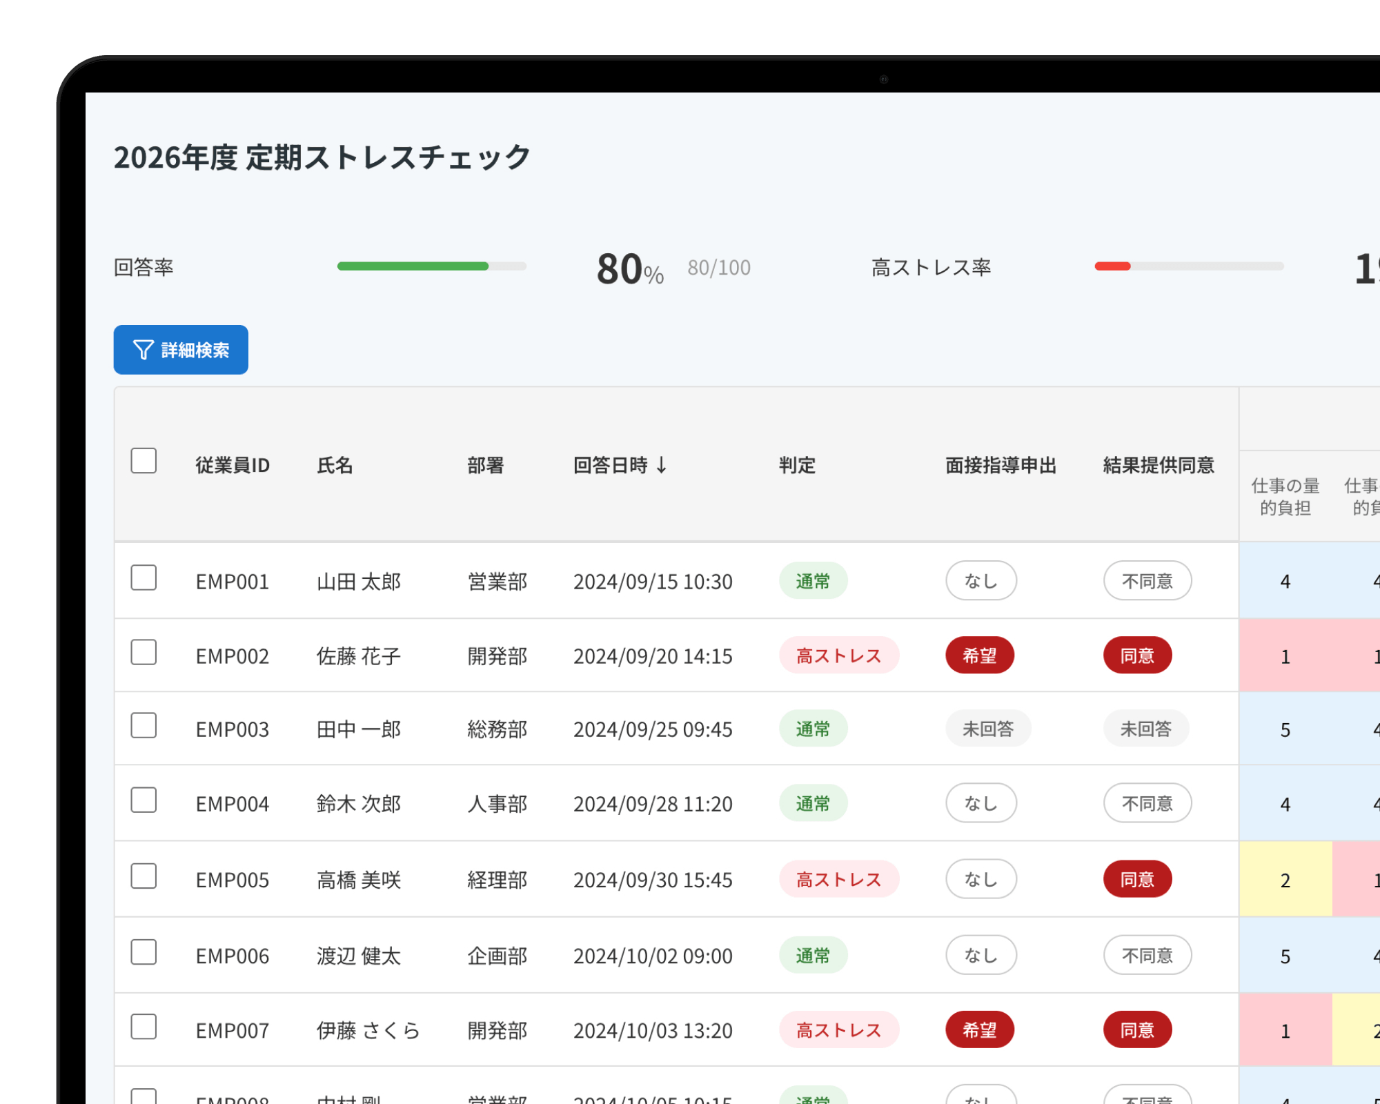This screenshot has height=1104, width=1380.
Task: Click yellow score cell 2 in EMP005 row
Action: (1285, 880)
